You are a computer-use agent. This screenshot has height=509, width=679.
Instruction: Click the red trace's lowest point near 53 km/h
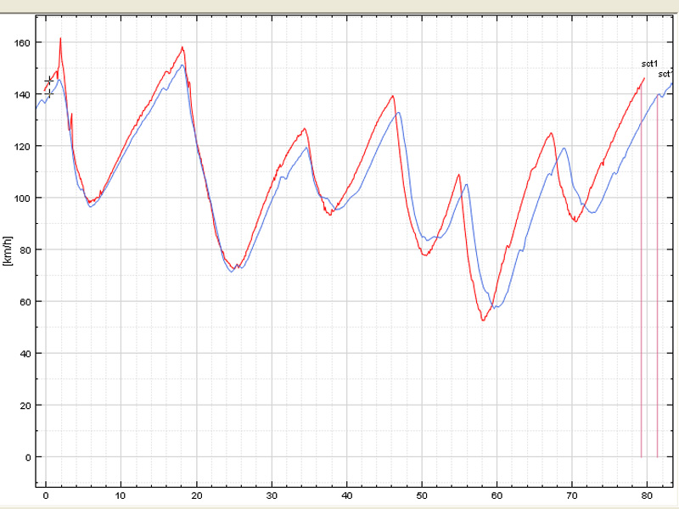(x=483, y=320)
